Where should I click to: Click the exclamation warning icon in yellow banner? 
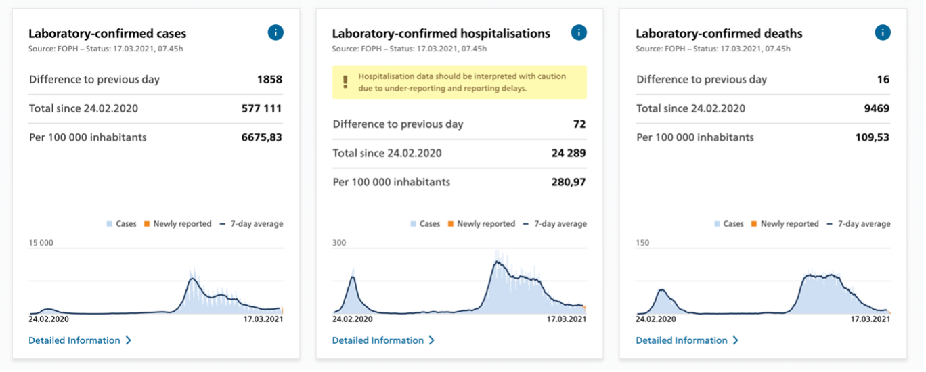click(345, 82)
